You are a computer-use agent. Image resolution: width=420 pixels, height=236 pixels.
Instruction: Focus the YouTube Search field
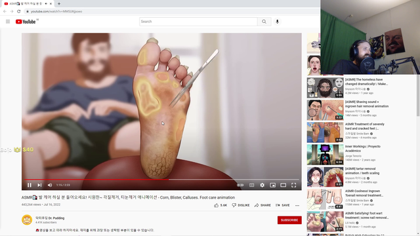pyautogui.click(x=198, y=22)
